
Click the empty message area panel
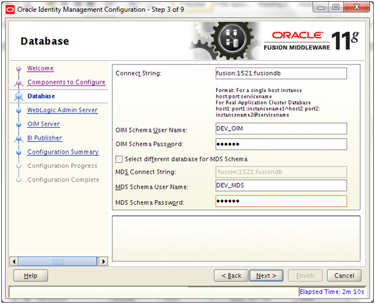[236, 239]
